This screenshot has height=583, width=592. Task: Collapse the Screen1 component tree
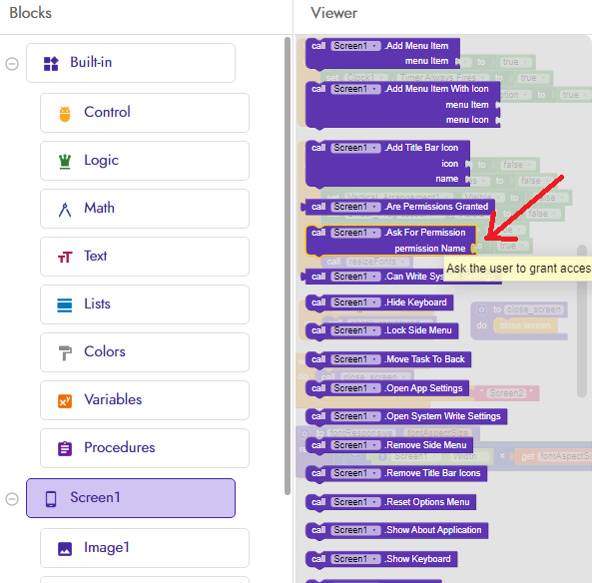pyautogui.click(x=12, y=499)
